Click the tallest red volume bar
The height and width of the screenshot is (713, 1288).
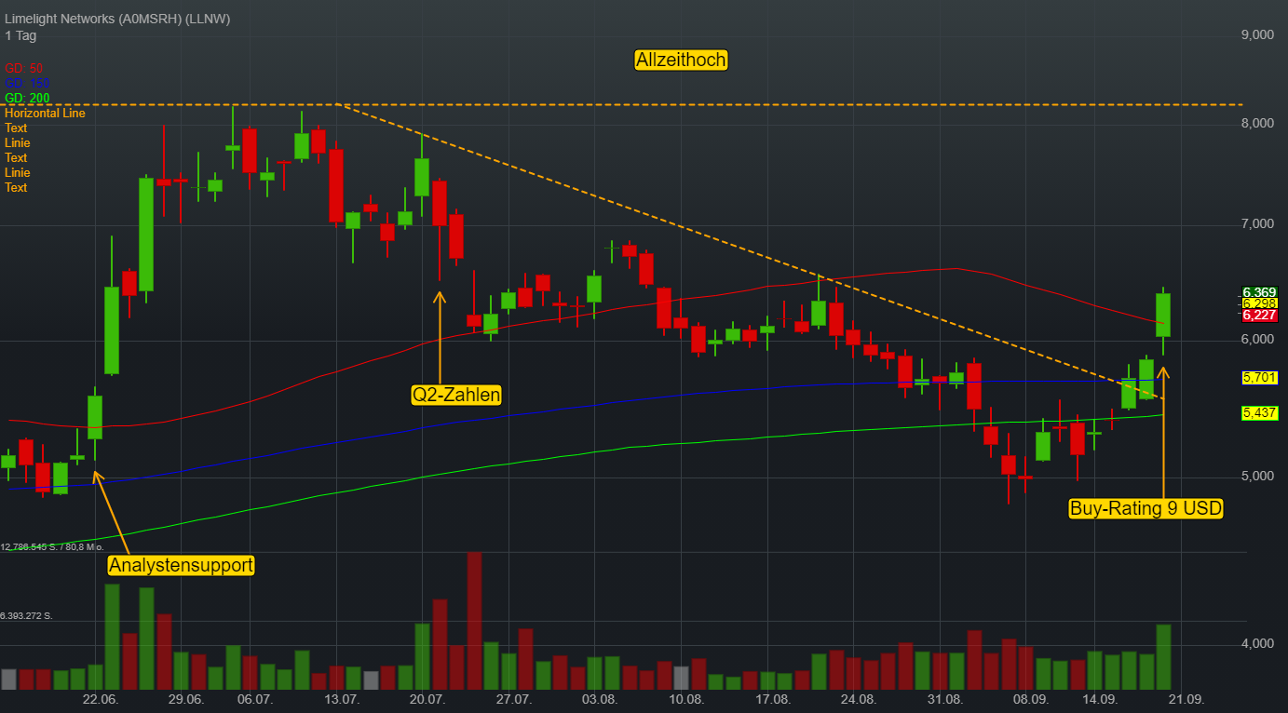point(474,621)
